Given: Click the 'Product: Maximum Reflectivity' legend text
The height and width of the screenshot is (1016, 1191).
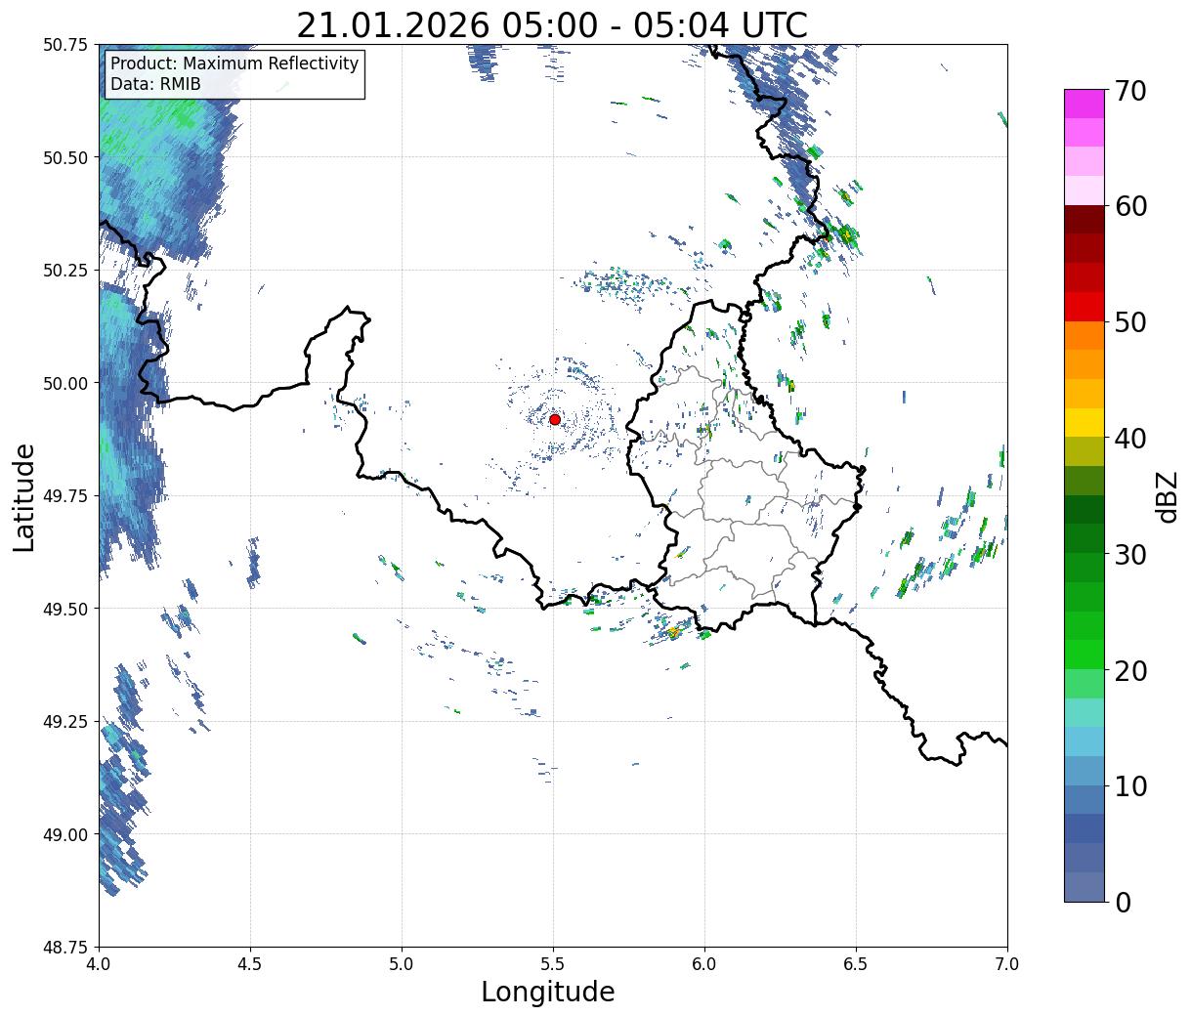Looking at the screenshot, I should coord(234,63).
